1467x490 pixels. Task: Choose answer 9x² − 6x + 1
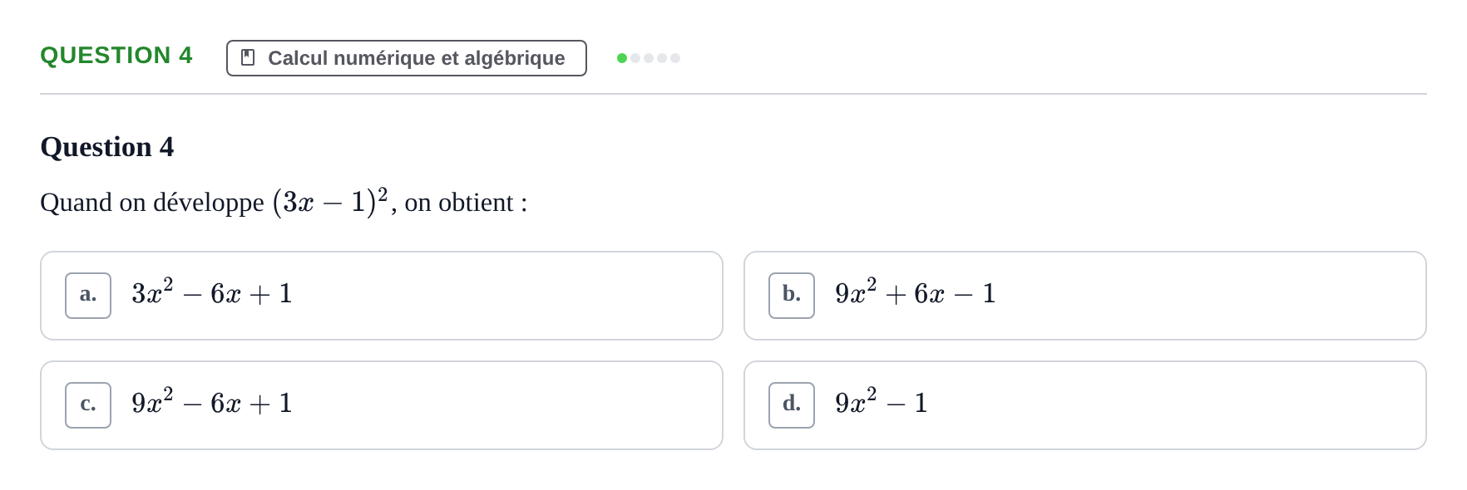pos(382,405)
